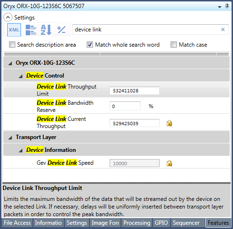Select the Gev Device Link Speed row label

[x=65, y=163]
